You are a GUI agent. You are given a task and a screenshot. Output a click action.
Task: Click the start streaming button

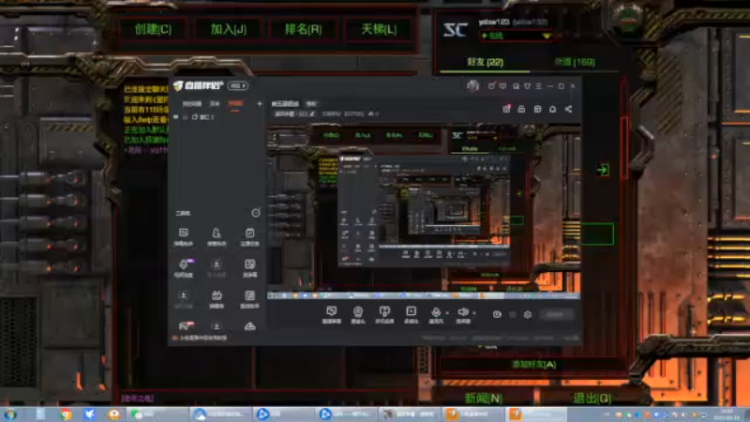pyautogui.click(x=556, y=314)
